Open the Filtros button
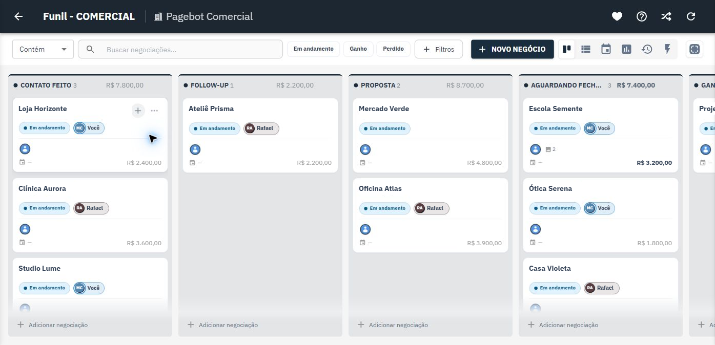 pos(439,49)
